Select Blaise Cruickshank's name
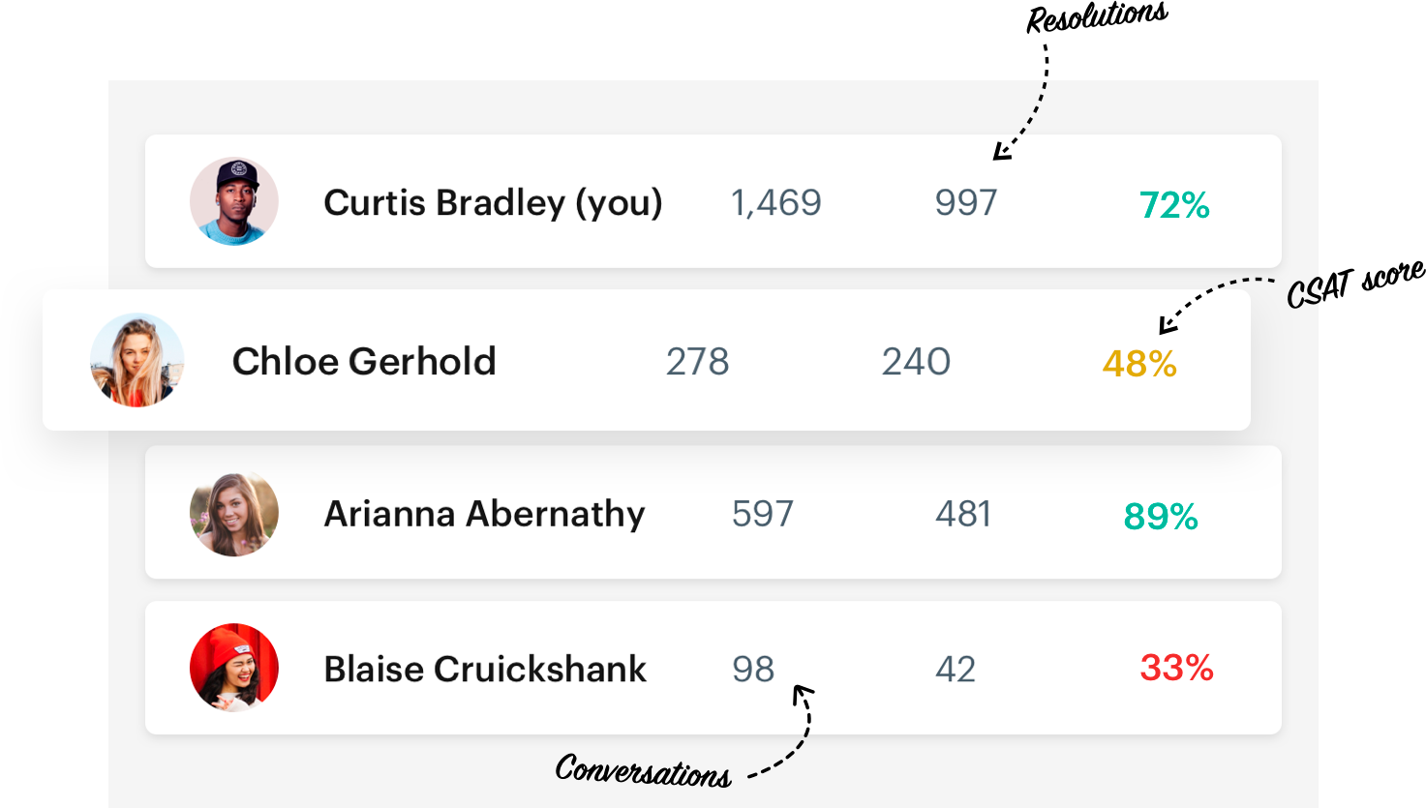 [485, 669]
